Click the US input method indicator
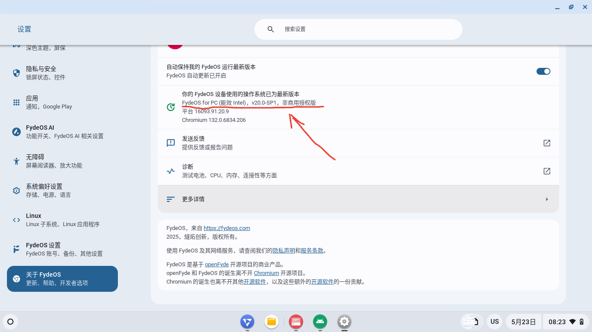The height and width of the screenshot is (332, 592). [x=494, y=322]
